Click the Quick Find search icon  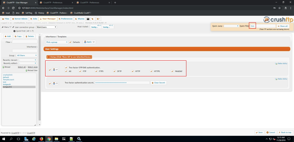[14, 31]
